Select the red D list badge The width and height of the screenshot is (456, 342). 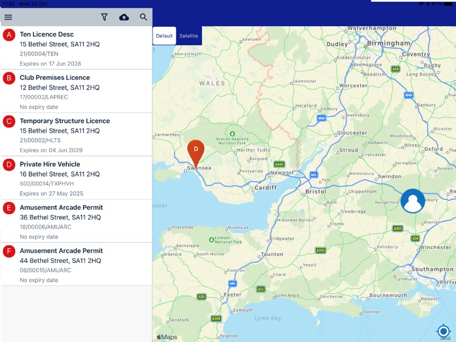9,165
